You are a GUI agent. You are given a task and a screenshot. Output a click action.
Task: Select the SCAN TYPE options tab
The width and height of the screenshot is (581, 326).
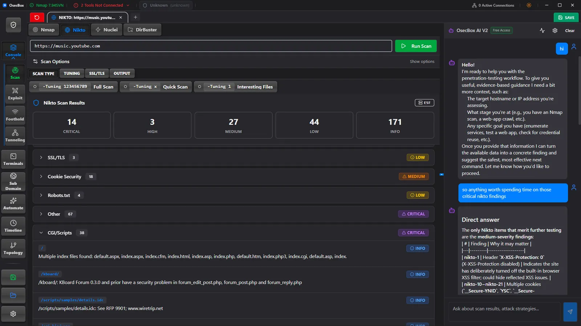tap(43, 74)
